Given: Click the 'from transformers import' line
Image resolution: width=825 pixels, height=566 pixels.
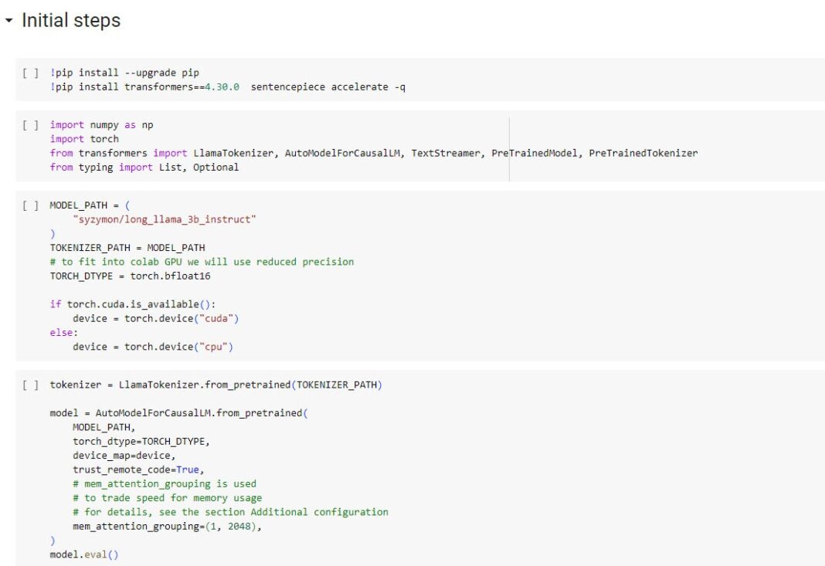Looking at the screenshot, I should click(374, 153).
